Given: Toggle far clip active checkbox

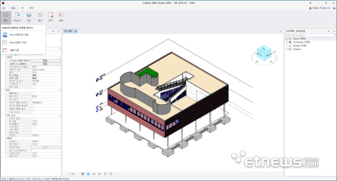Looking at the screenshot, I should point(33,106).
